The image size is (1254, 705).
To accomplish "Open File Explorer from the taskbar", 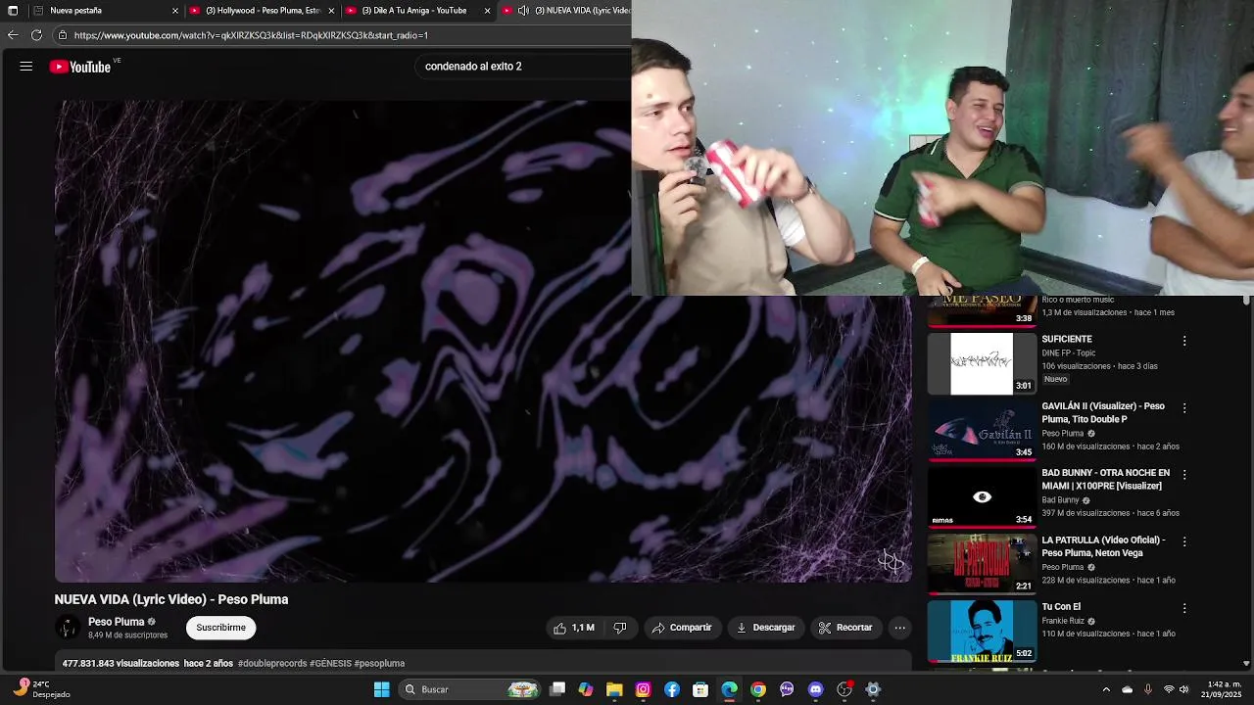I will click(x=614, y=689).
